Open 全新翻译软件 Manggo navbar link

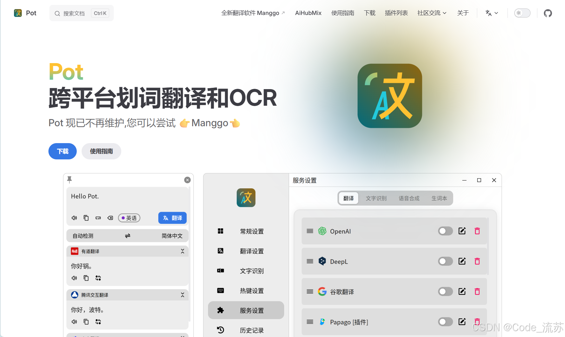tap(253, 13)
